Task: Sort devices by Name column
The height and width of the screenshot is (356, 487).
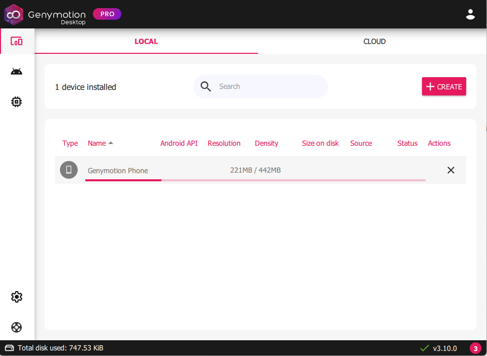Action: pos(101,143)
